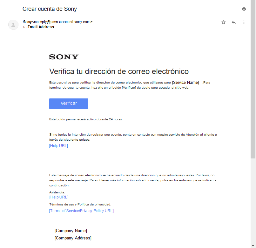Click the Verifica tu dirección de correo electrónico heading

tap(119, 71)
